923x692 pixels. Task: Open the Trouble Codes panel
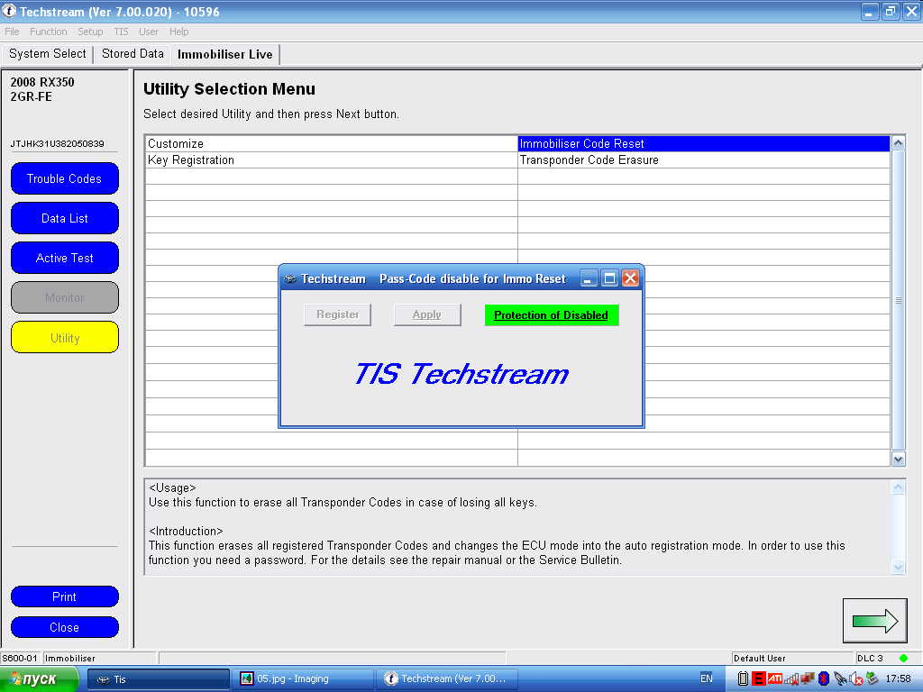(x=65, y=178)
